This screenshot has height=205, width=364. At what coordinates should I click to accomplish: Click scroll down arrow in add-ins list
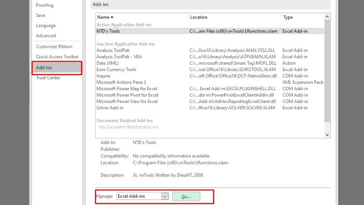tap(327, 135)
